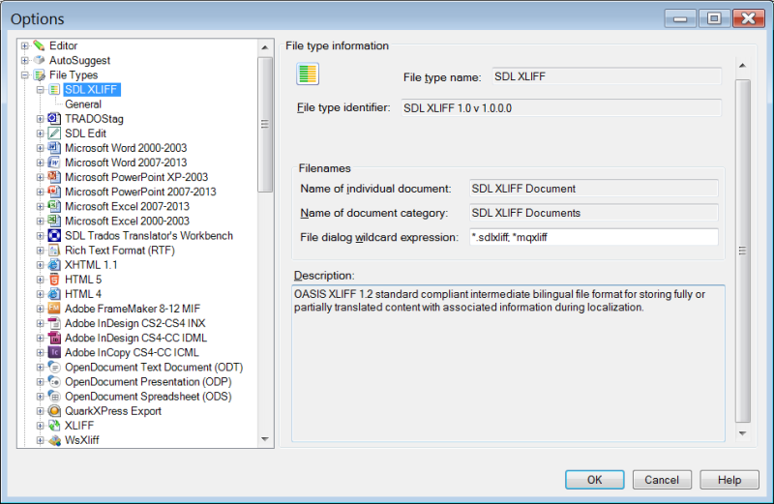Click the Adobe FrameMaker MIF icon

tap(54, 309)
